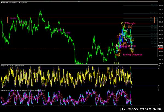Click the 1127.72 price scale value
The image size is (164, 112).
160,51
